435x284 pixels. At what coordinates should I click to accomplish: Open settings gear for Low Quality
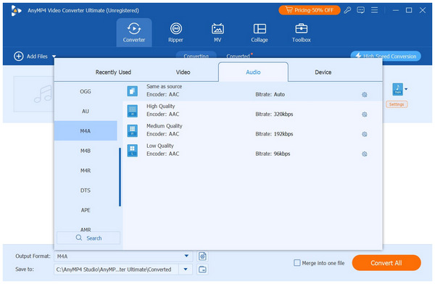(365, 154)
